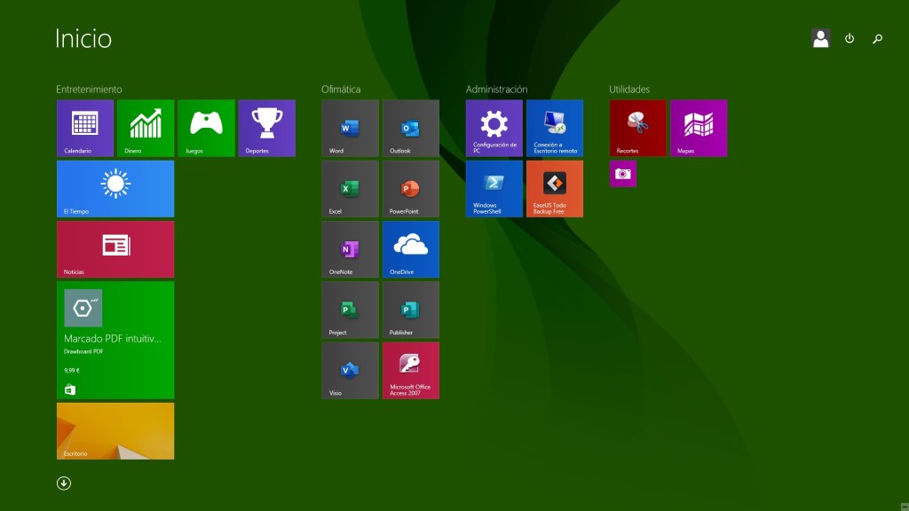Open EaseUS Todo Backup Free
This screenshot has width=909, height=511.
point(554,188)
